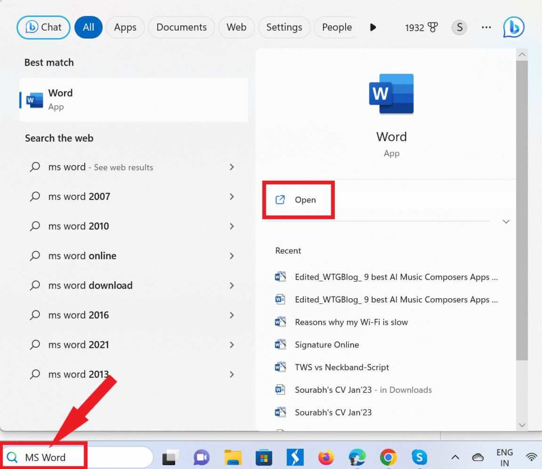The image size is (542, 469).
Task: Click the Word file icon beside 'Signature Online'
Action: pos(281,344)
